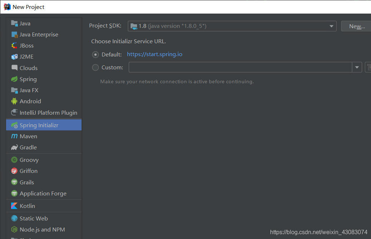Click the Groovy G icon

click(14, 160)
